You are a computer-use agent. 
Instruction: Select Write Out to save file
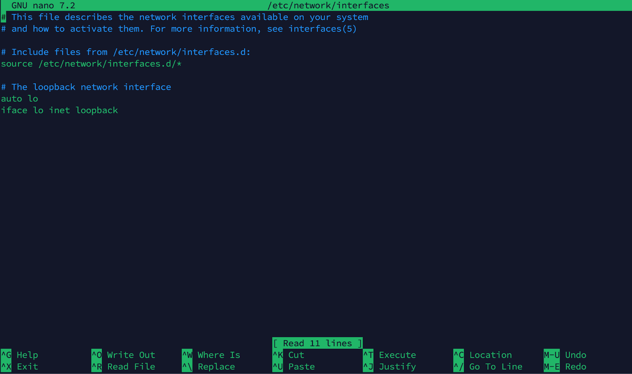tap(130, 355)
